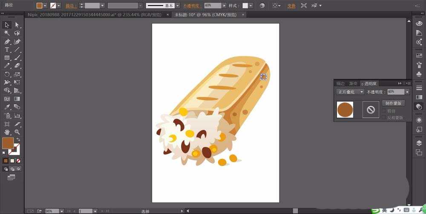Open the Layers panel icon in right dock
The width and height of the screenshot is (426, 214).
(x=419, y=143)
